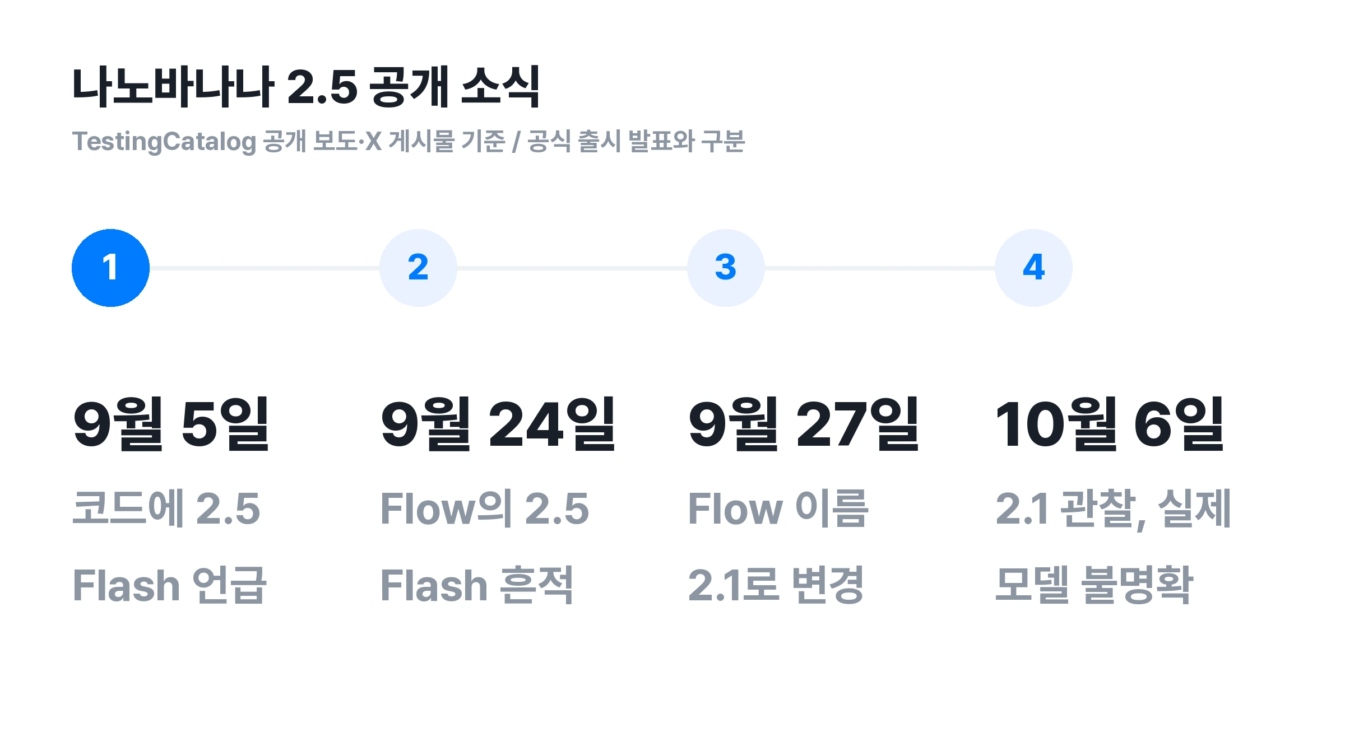Screen dimensions: 1345x756
Task: Click the 2.1 관찰, 실제 description text
Action: (1114, 508)
